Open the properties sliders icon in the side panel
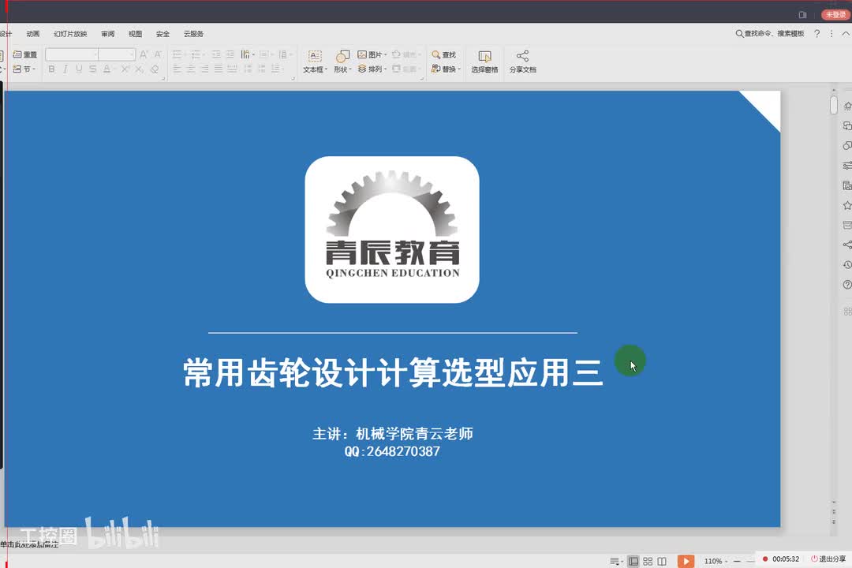Screen dimensions: 852x568 (847, 165)
